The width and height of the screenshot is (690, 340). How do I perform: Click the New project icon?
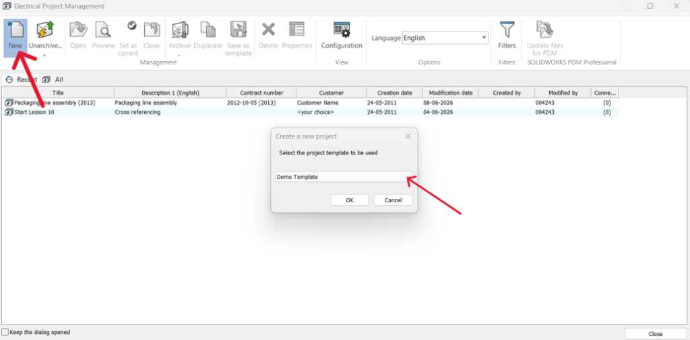pyautogui.click(x=15, y=31)
